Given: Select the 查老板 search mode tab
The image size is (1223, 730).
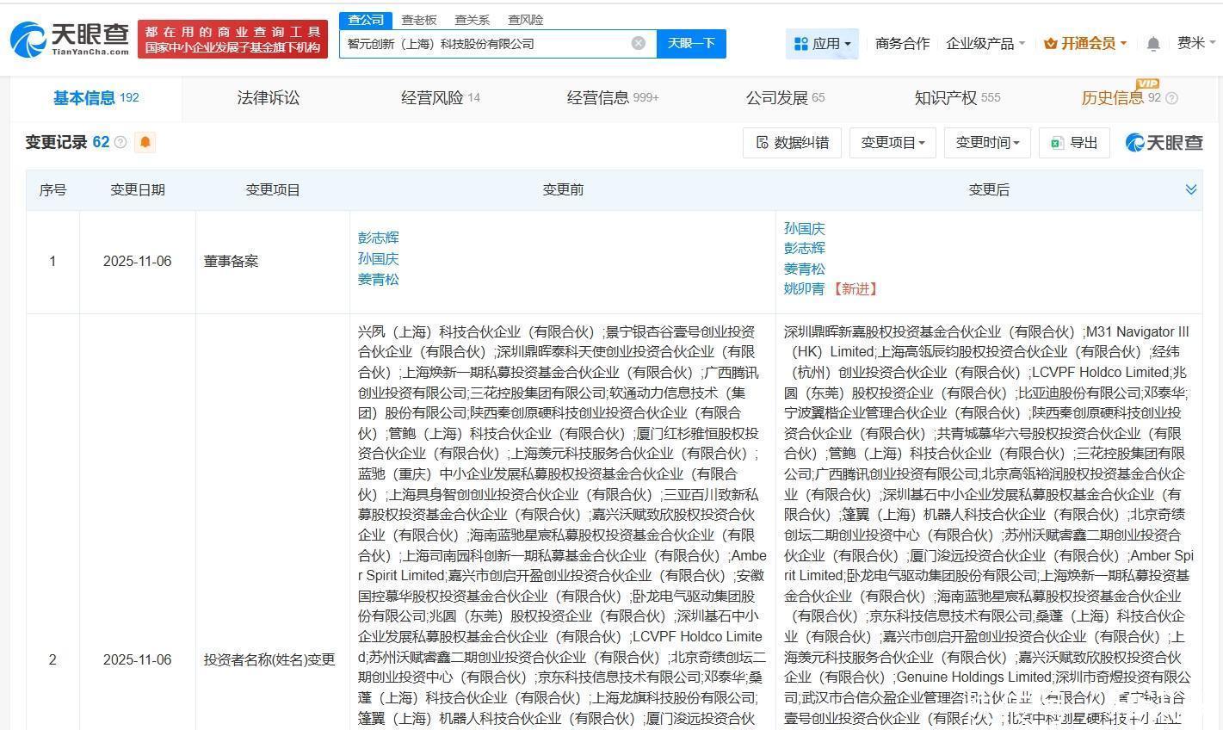Looking at the screenshot, I should click(x=419, y=20).
